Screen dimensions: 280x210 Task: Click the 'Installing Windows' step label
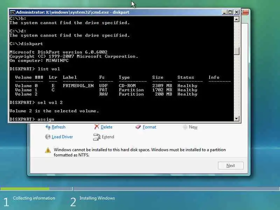(x=97, y=198)
